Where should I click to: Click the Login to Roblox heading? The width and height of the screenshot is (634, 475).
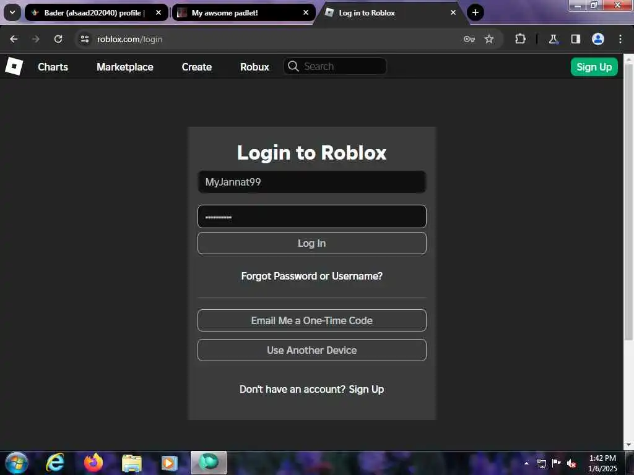(x=312, y=153)
